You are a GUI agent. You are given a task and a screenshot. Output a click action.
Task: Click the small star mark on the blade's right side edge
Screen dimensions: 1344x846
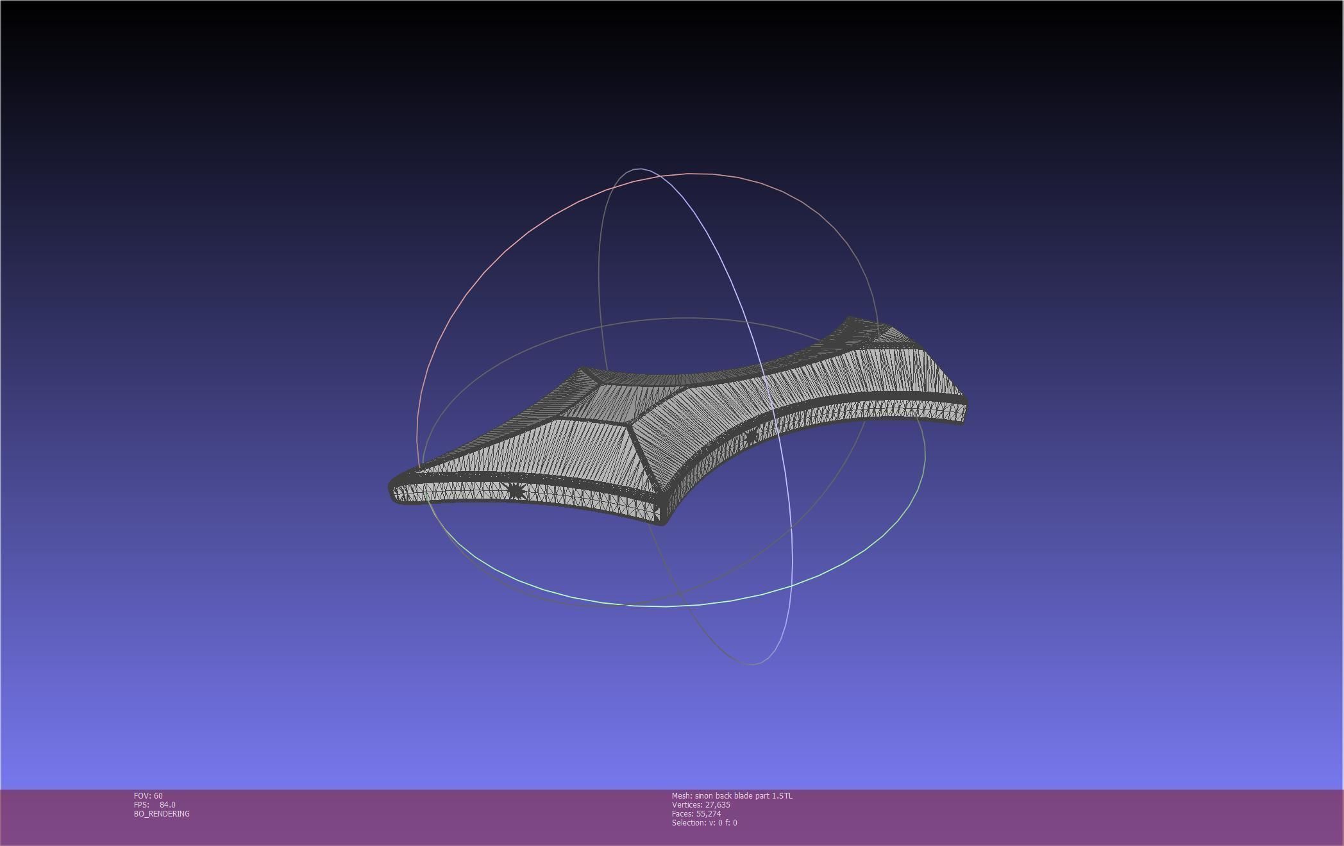coord(752,437)
